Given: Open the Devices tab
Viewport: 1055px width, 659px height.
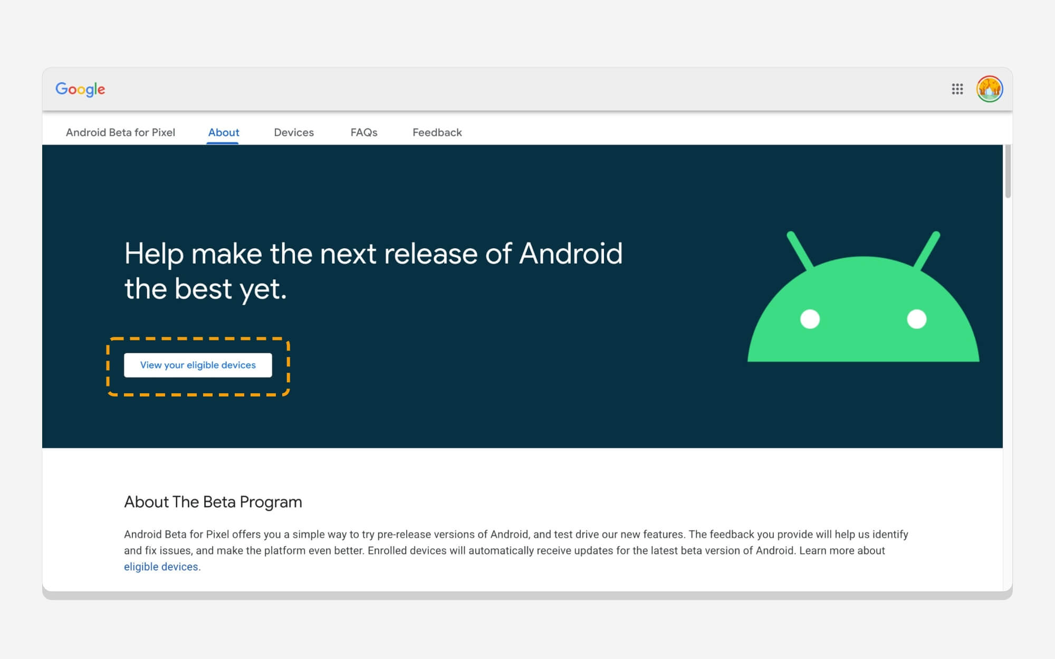Looking at the screenshot, I should tap(294, 132).
